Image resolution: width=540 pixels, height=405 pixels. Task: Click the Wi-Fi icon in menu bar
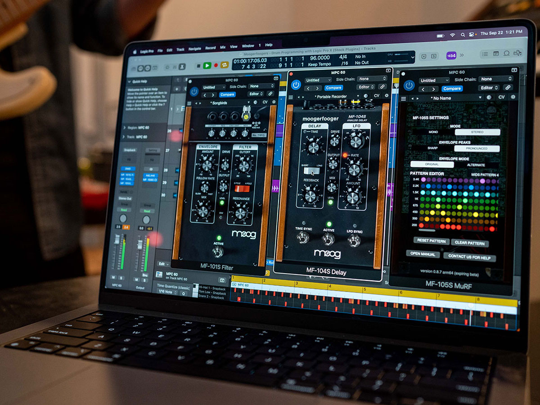pos(452,35)
